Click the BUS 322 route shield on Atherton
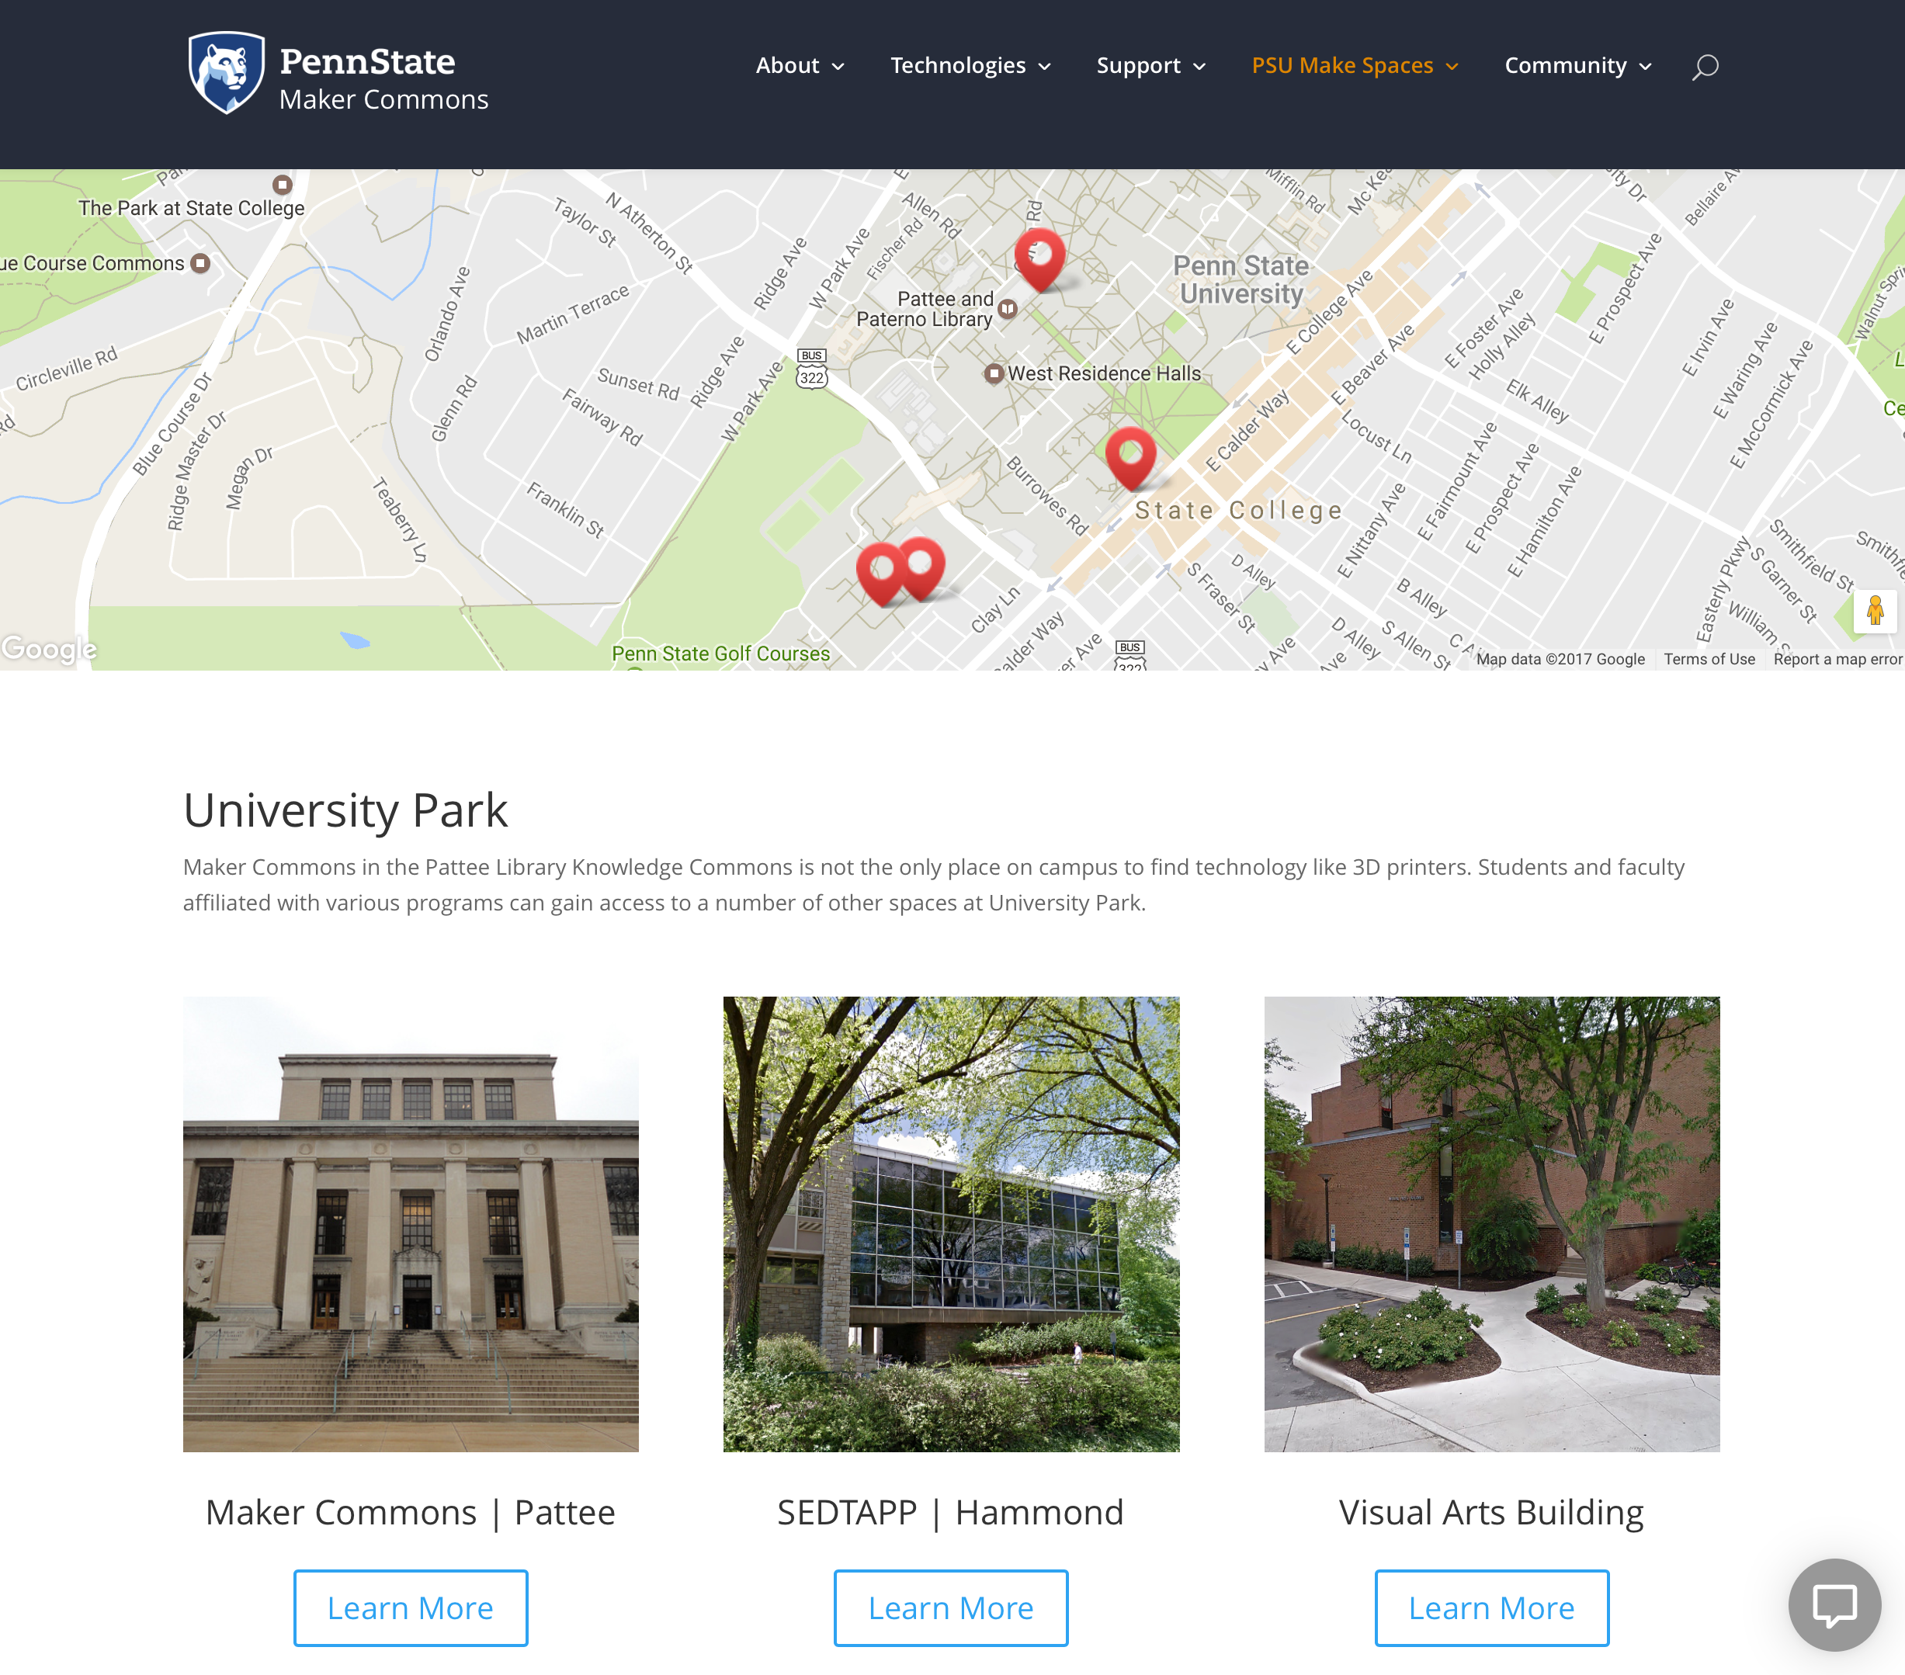 click(x=811, y=369)
